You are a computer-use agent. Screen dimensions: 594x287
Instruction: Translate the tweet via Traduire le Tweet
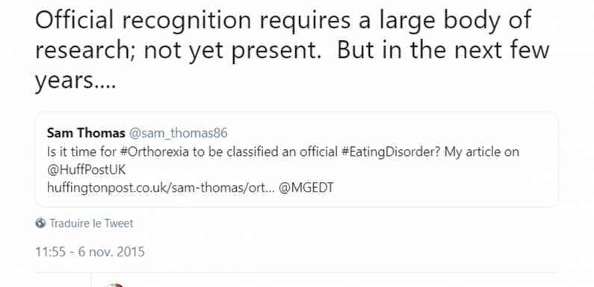click(91, 224)
